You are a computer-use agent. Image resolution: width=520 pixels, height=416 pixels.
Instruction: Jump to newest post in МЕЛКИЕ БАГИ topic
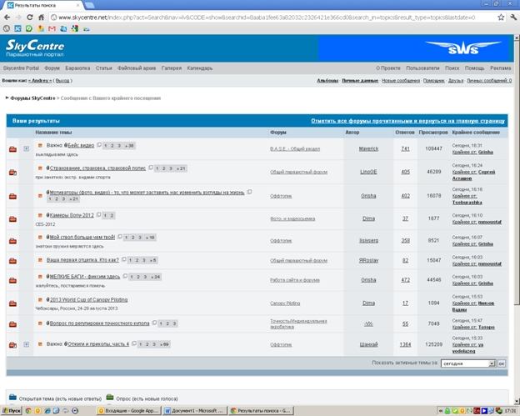coord(40,276)
